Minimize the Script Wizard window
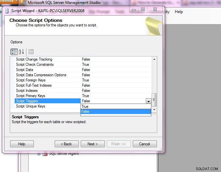This screenshot has width=221, height=172. point(134,9)
